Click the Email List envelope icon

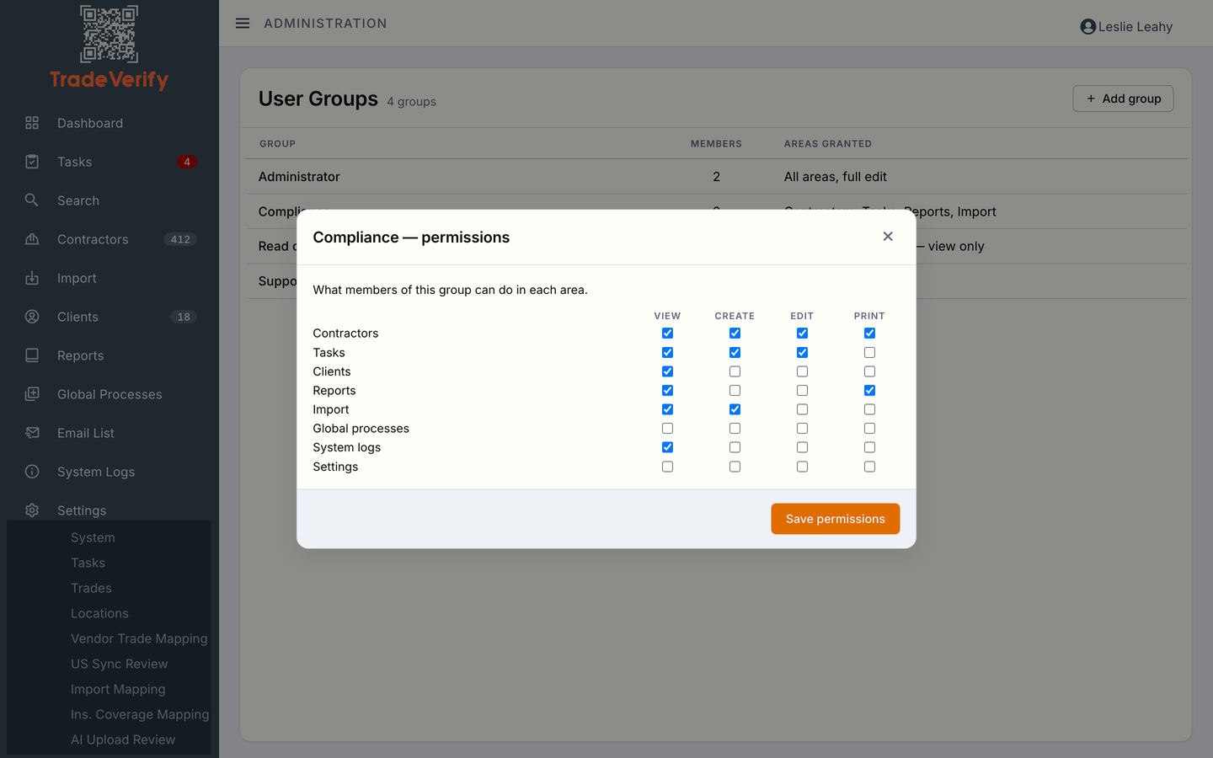click(32, 433)
